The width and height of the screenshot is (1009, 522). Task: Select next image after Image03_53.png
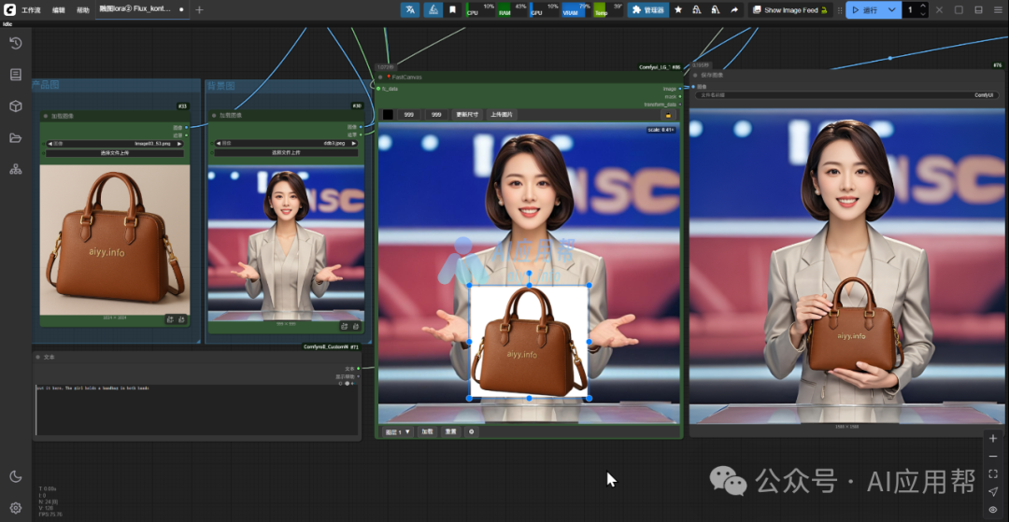point(180,144)
